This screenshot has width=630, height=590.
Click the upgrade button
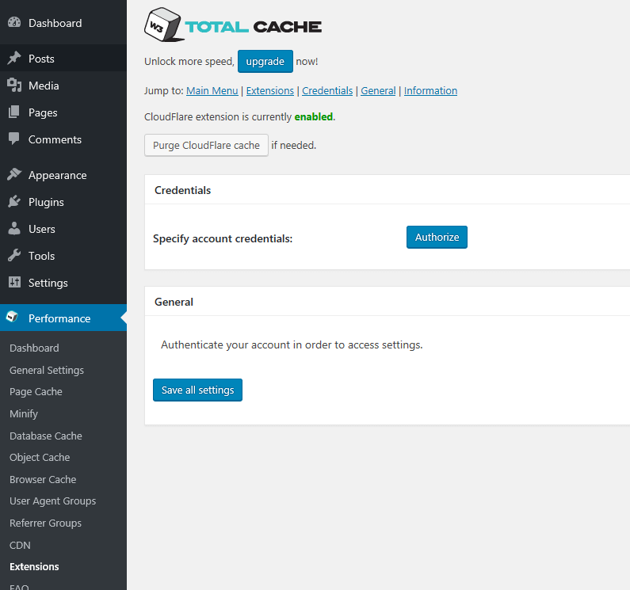click(265, 62)
